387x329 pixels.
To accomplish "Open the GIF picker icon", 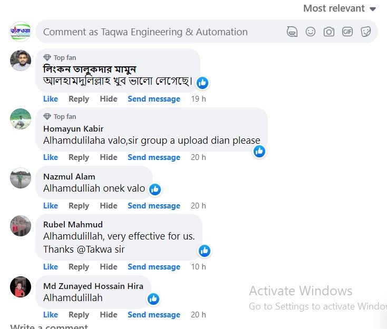I will click(347, 32).
